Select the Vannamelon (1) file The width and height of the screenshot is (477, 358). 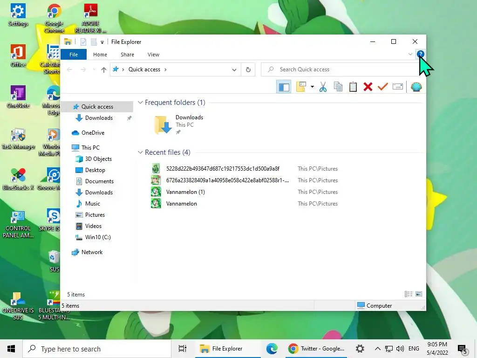tap(185, 192)
